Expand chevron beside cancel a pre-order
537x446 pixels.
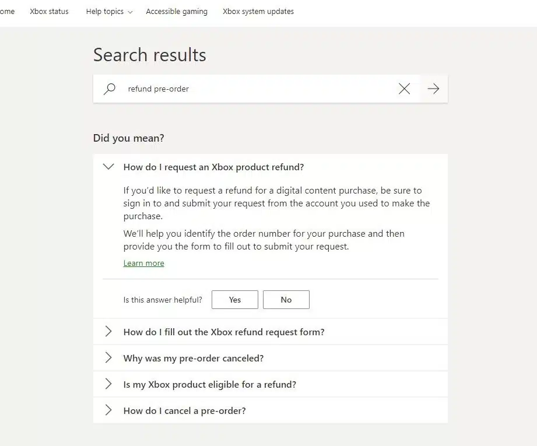[108, 410]
